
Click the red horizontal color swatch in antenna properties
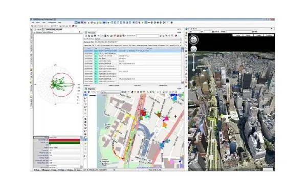(x=64, y=140)
